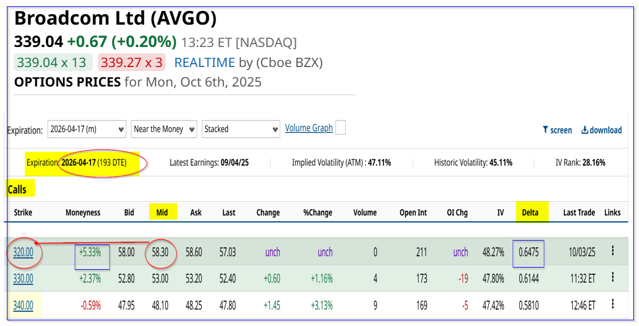This screenshot has width=639, height=326.
Task: Open the Stacked view dropdown
Action: 241,129
